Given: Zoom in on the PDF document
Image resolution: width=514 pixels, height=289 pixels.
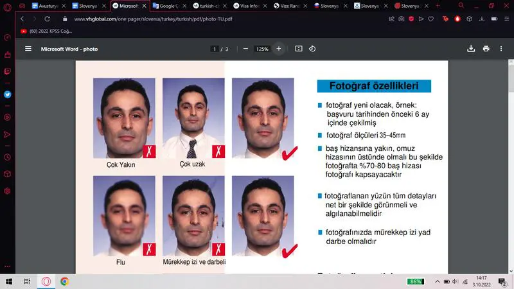Looking at the screenshot, I should 279,49.
